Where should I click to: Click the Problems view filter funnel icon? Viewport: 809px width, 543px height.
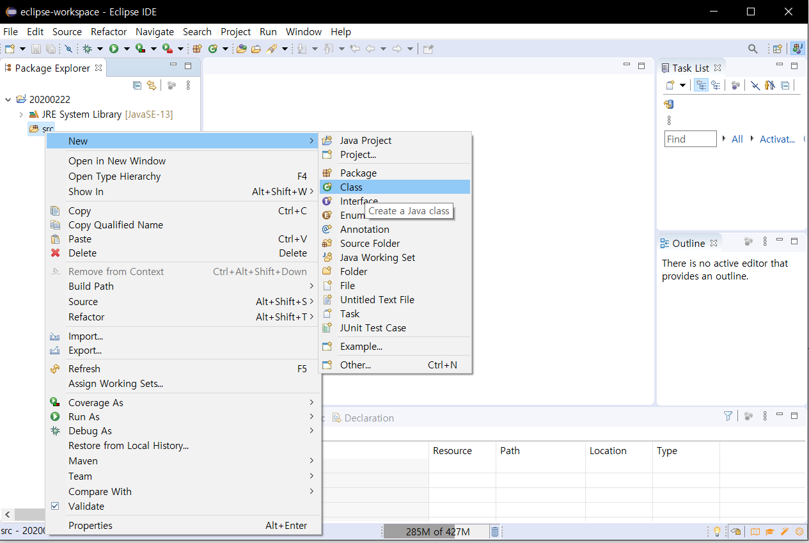click(728, 416)
